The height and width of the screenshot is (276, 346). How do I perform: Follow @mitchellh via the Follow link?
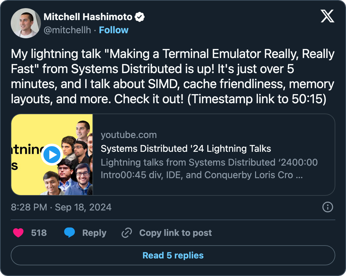[114, 30]
